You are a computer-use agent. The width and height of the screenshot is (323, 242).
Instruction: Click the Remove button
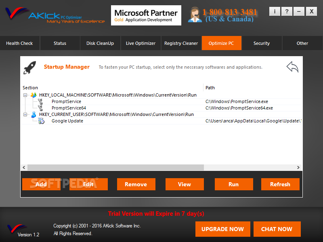[136, 184]
